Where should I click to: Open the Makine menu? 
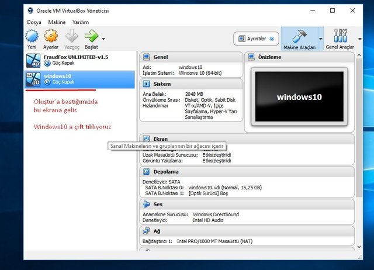[57, 22]
